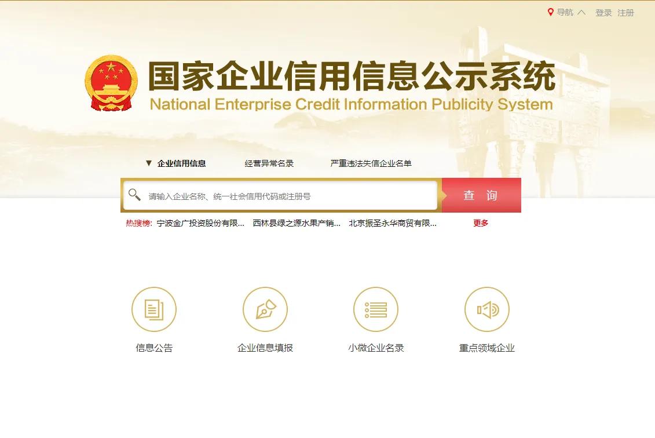Open hot search 宁波金广投资股份有限...
The image size is (655, 438).
click(200, 223)
